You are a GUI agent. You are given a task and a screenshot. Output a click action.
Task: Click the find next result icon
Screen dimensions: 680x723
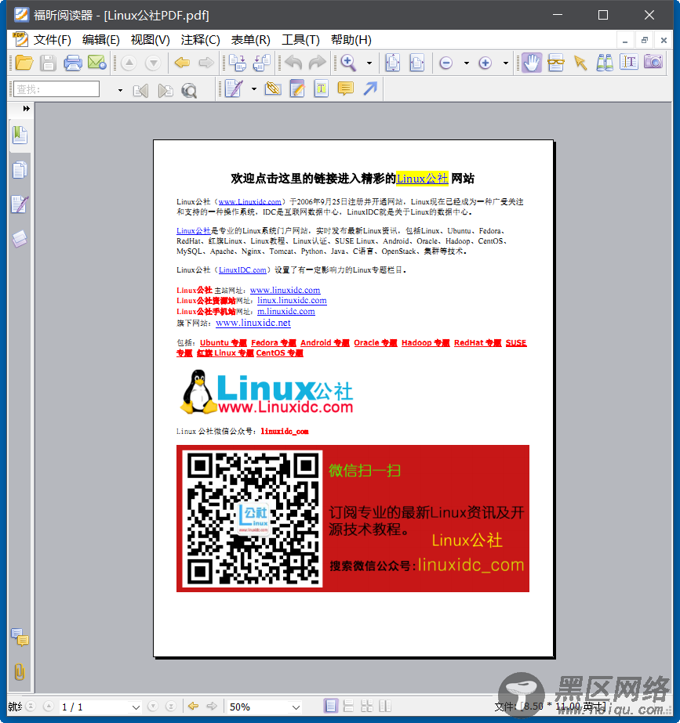pos(165,90)
